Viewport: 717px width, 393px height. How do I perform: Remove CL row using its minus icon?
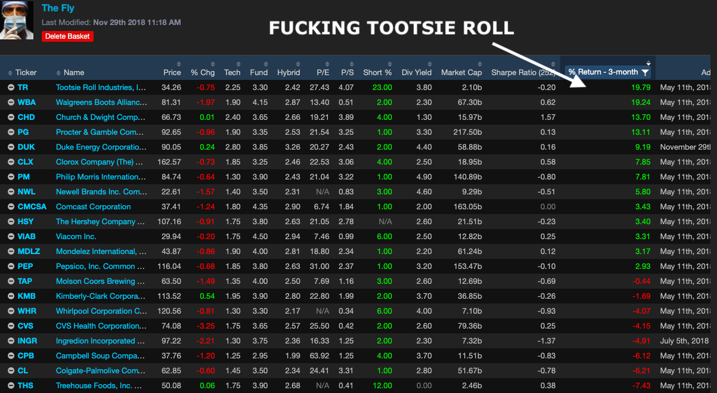click(11, 370)
